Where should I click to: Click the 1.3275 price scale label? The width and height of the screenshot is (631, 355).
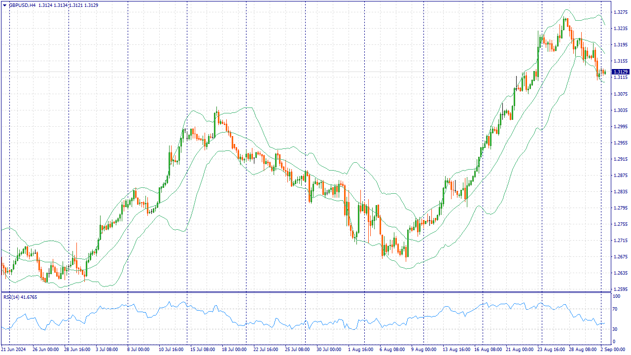(x=620, y=12)
